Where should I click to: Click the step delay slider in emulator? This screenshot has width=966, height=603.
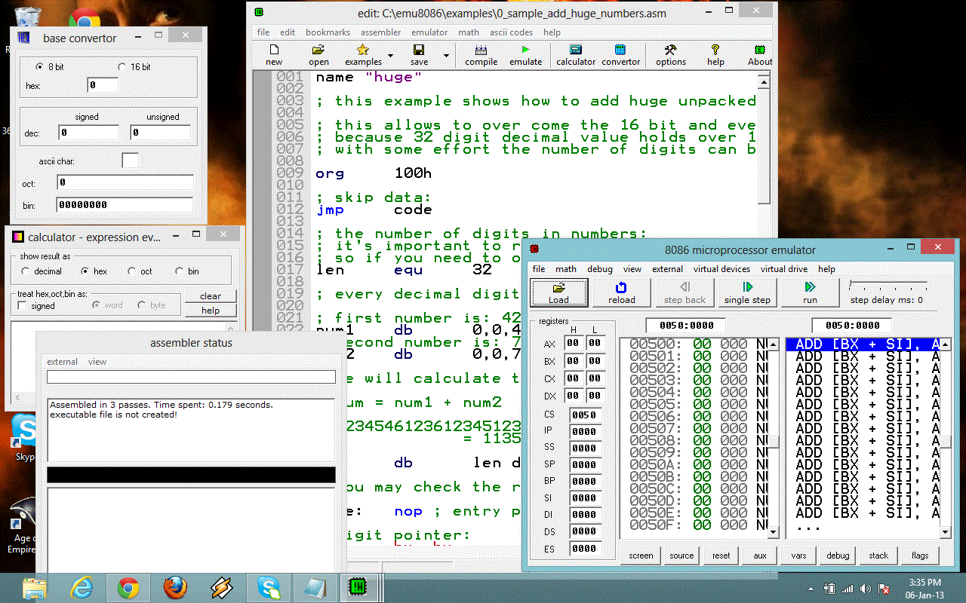pos(888,286)
